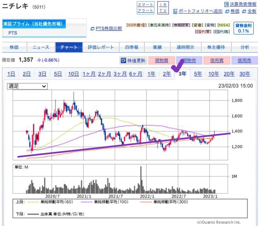Open the PTS株価比較 link
This screenshot has height=226, width=260.
tap(109, 28)
